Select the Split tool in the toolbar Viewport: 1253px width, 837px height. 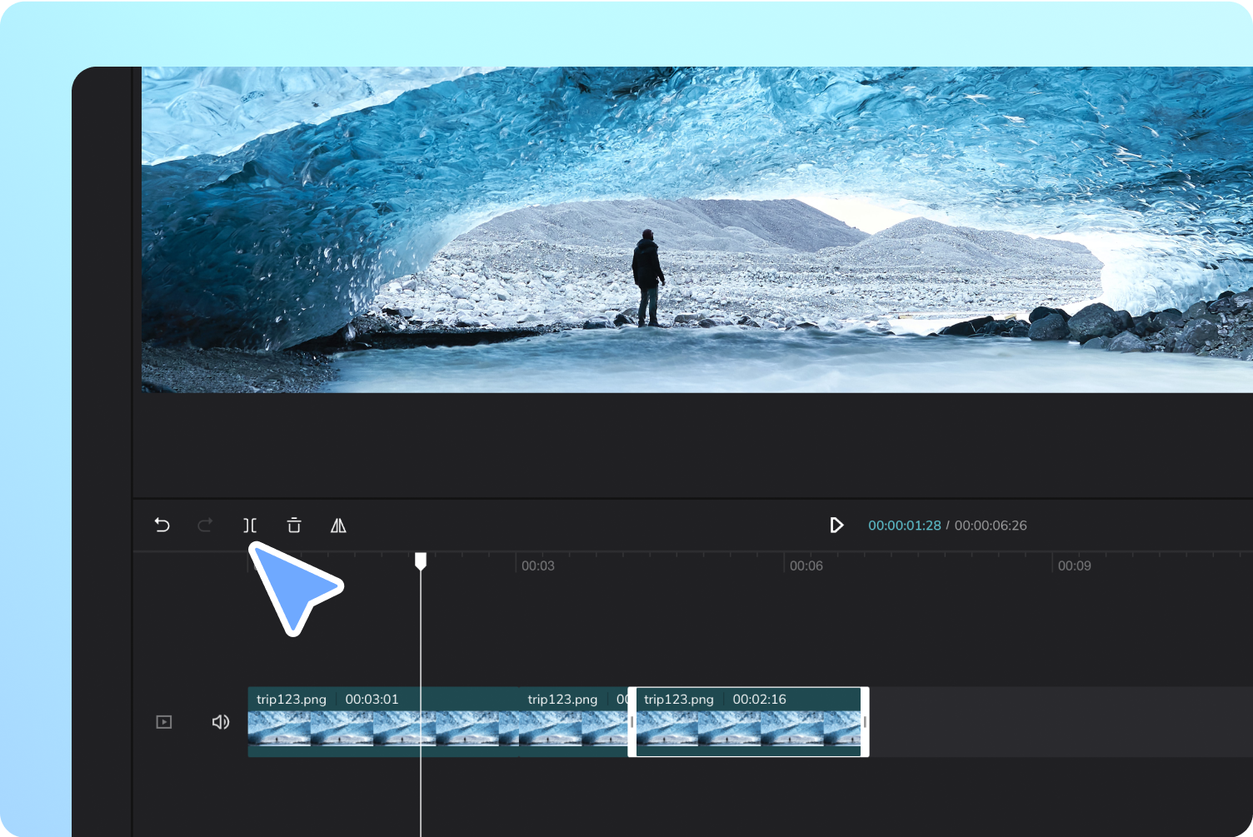click(250, 526)
